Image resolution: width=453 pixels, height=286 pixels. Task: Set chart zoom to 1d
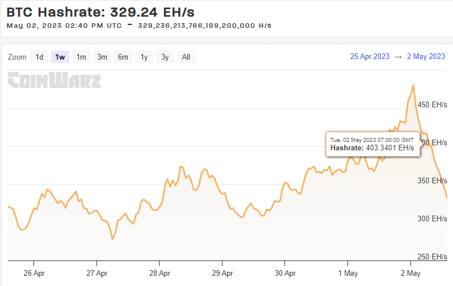39,57
